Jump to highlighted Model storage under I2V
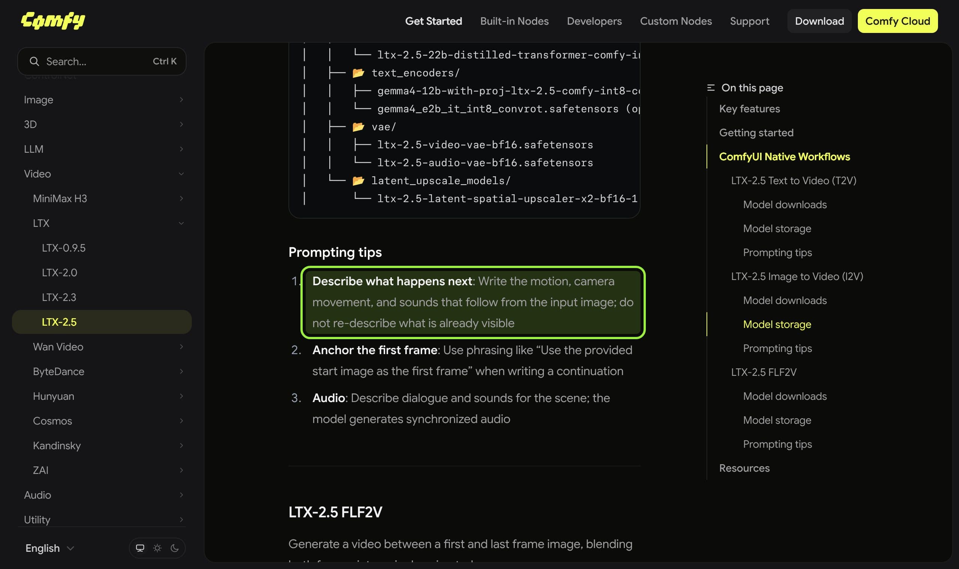The height and width of the screenshot is (569, 959). point(777,325)
